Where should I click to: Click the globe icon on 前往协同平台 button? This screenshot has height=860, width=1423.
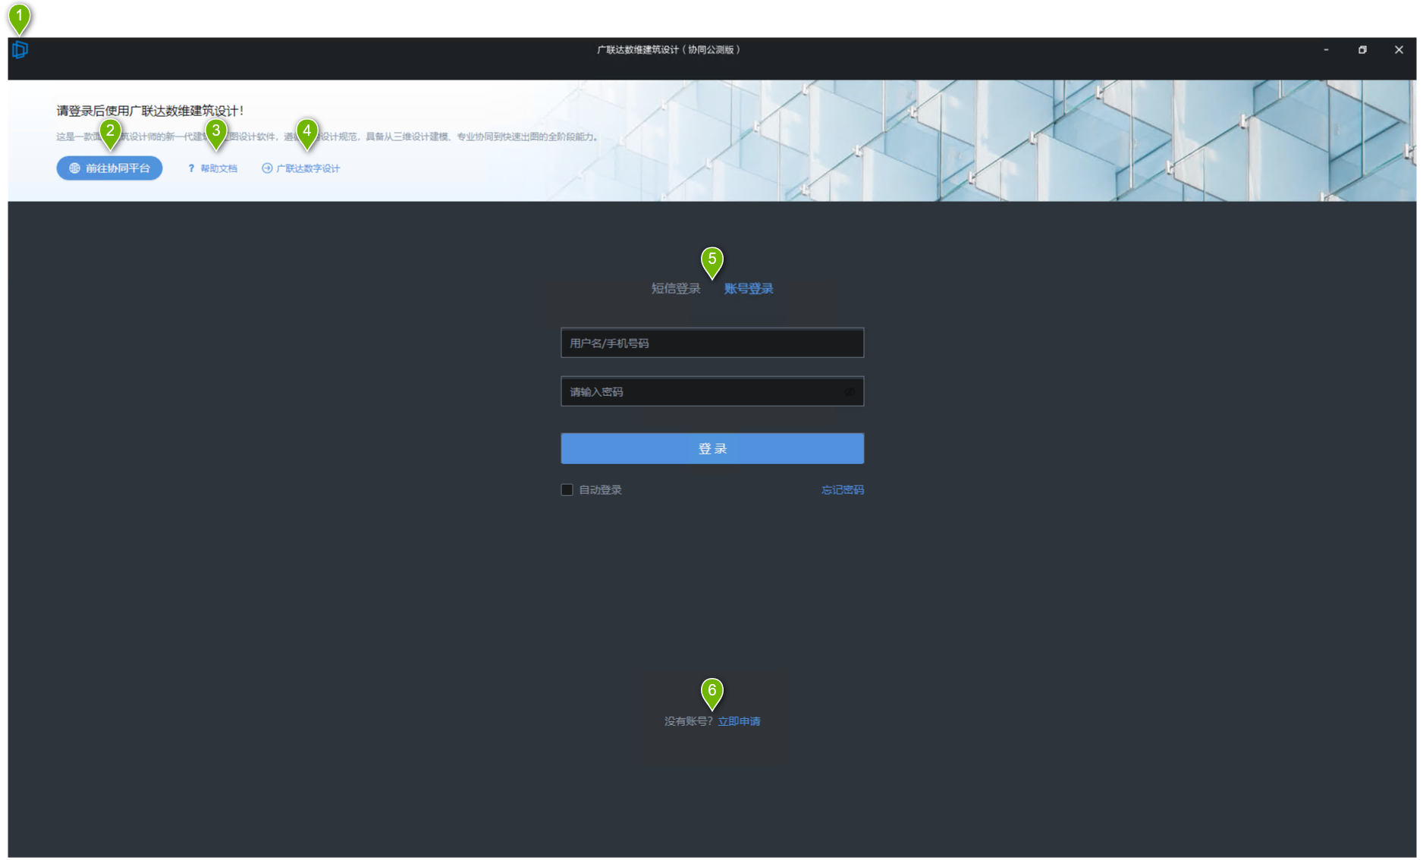[74, 168]
